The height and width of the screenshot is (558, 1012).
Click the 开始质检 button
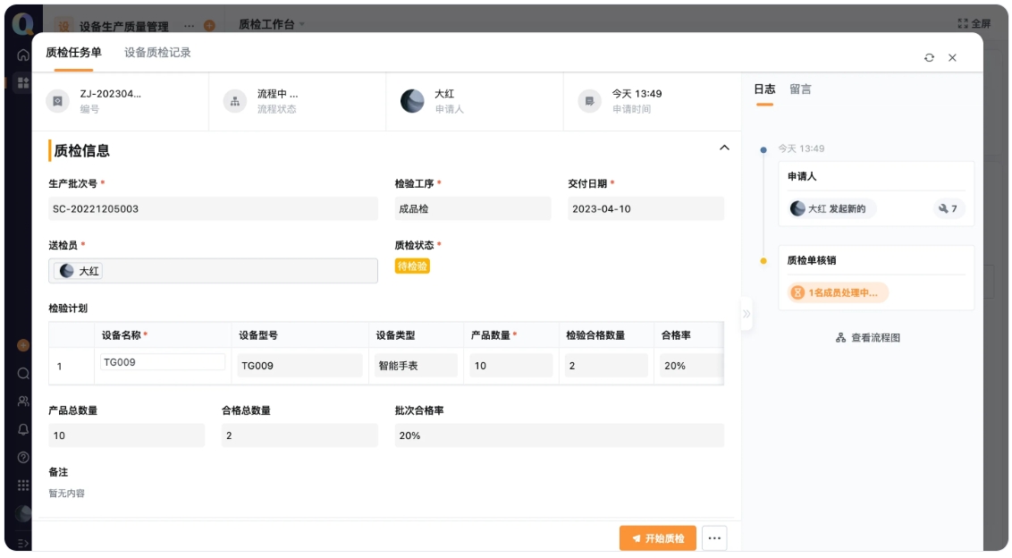[x=659, y=538]
